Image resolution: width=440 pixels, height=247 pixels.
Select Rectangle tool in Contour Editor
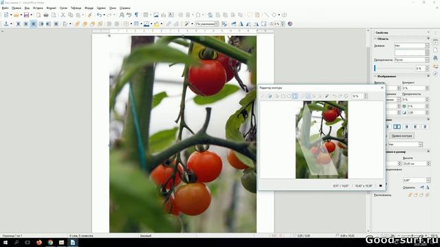coord(283,96)
